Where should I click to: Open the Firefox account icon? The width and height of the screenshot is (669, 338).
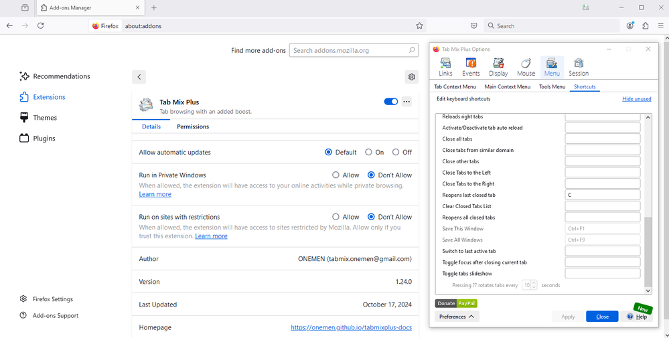click(630, 26)
